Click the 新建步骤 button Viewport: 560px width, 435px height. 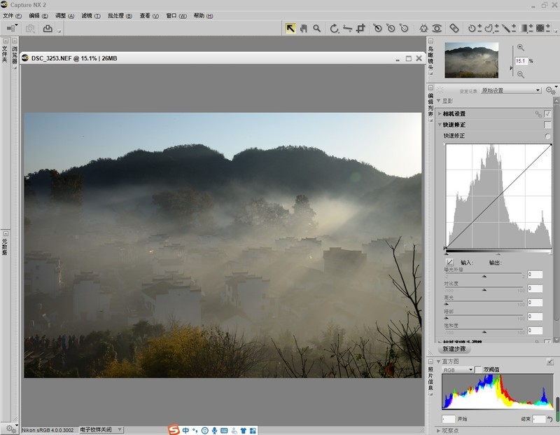pyautogui.click(x=454, y=349)
